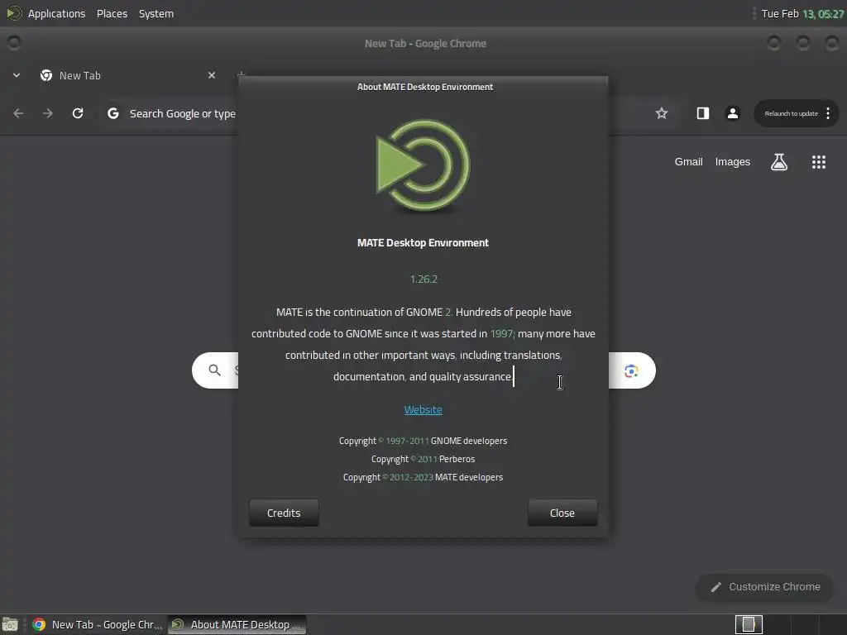Image resolution: width=847 pixels, height=635 pixels.
Task: Click 'MATE Desktop Environment' heading text
Action: pyautogui.click(x=423, y=243)
